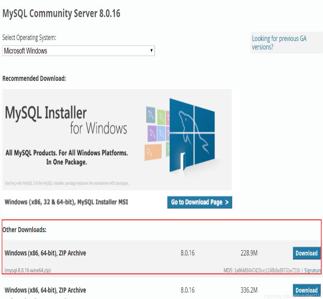Click the MD5 checksum text
This screenshot has width=323, height=299.
click(x=262, y=270)
